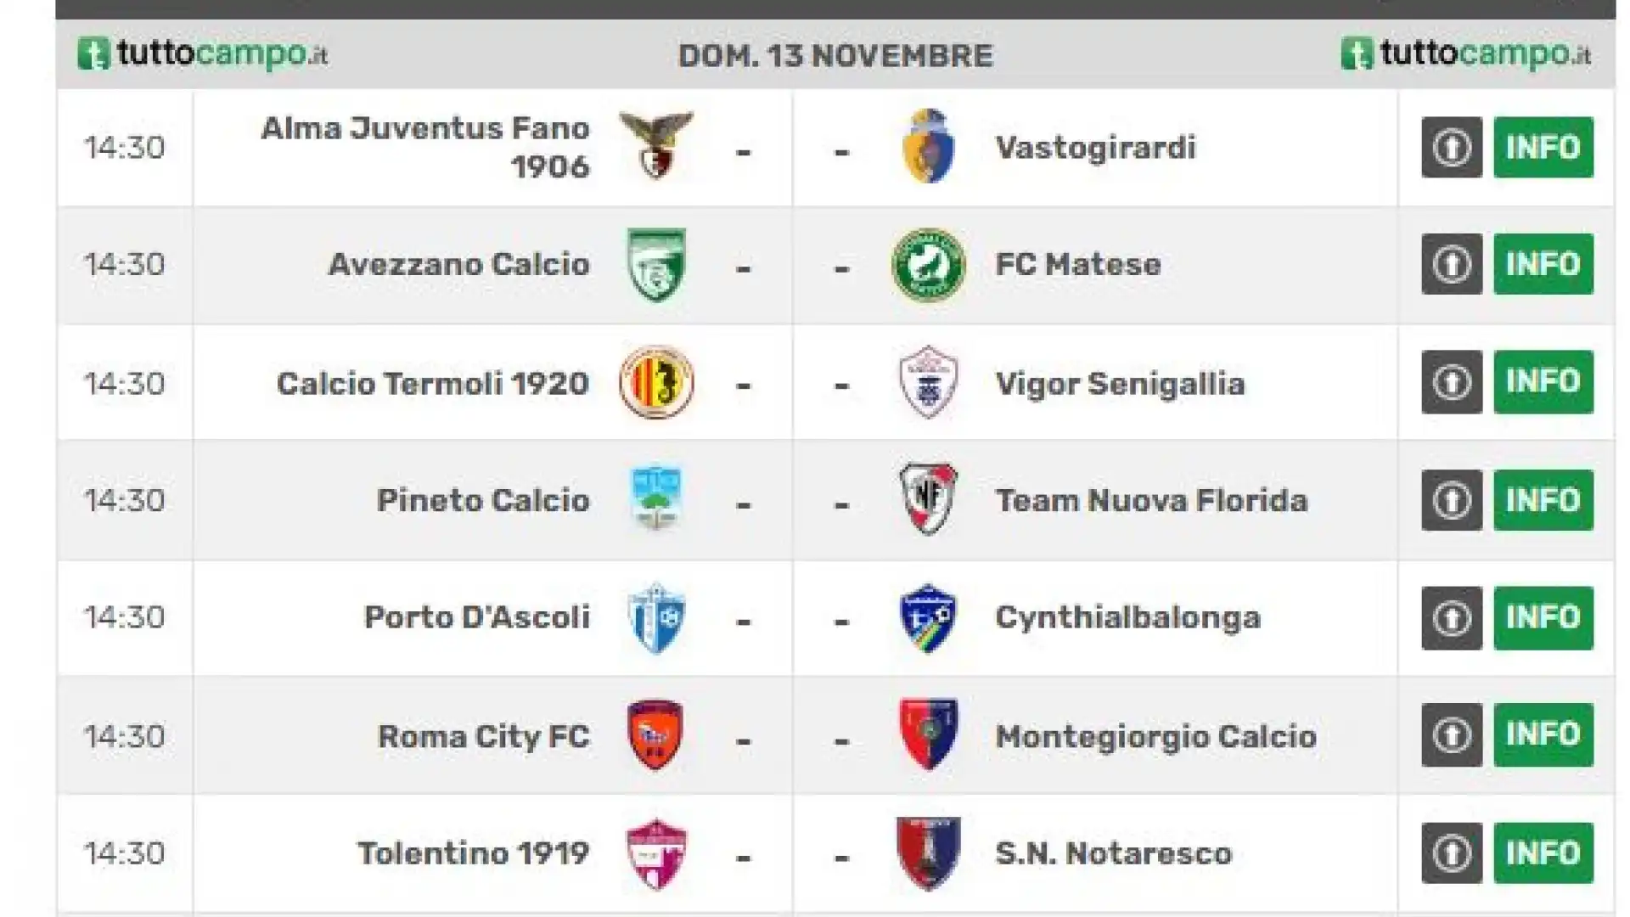Click the Roma City FC orange crest
The height and width of the screenshot is (917, 1630).
click(655, 735)
